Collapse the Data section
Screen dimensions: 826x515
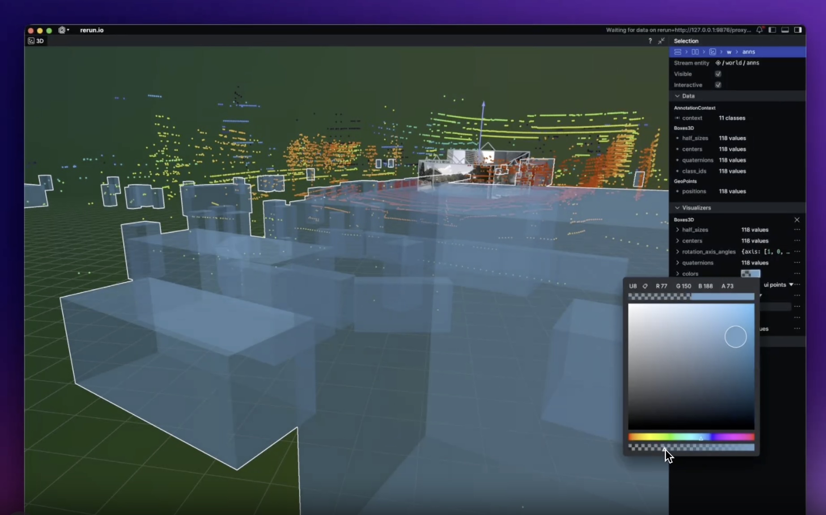[x=677, y=96]
